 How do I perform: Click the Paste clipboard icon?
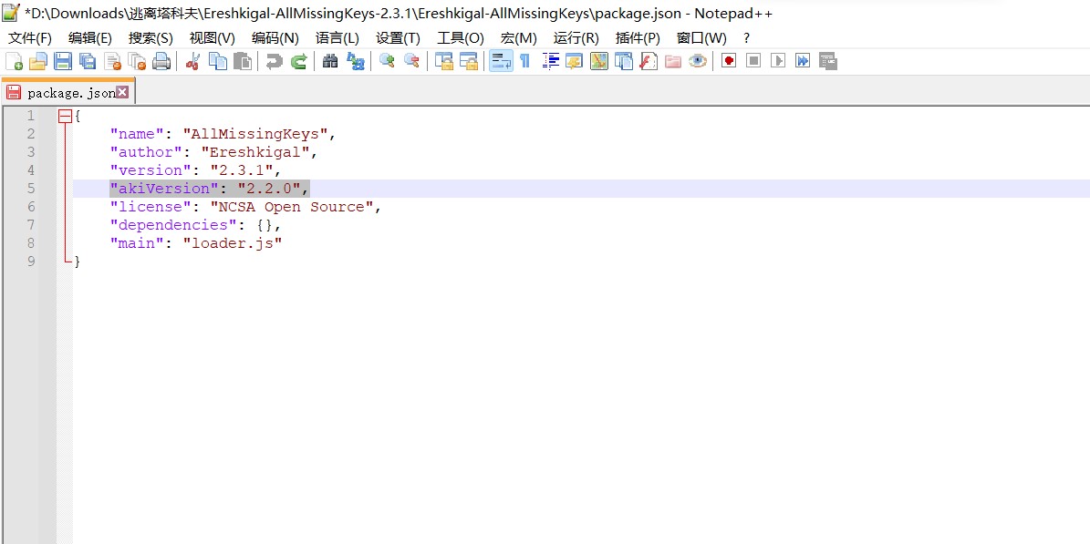click(x=243, y=61)
